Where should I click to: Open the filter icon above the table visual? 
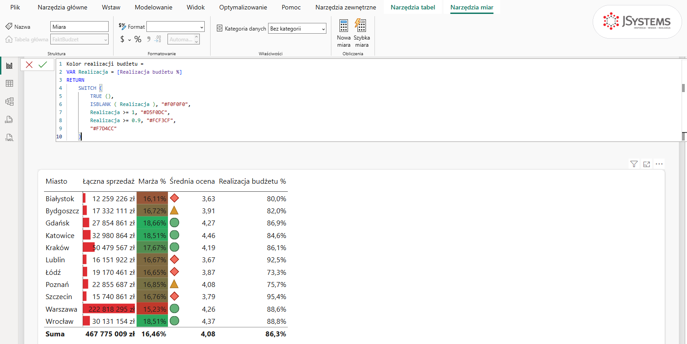[x=634, y=164]
